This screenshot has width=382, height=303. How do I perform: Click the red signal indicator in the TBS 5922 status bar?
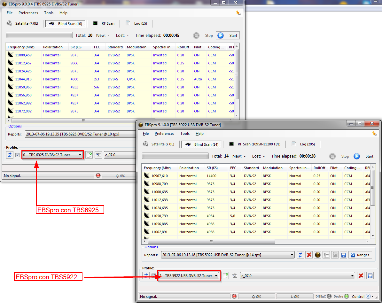[x=234, y=296]
